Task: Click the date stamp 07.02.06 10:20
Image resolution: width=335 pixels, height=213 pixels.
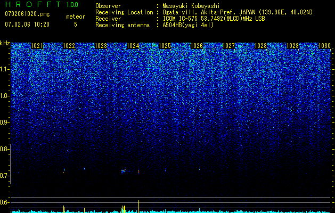Action: pos(27,24)
